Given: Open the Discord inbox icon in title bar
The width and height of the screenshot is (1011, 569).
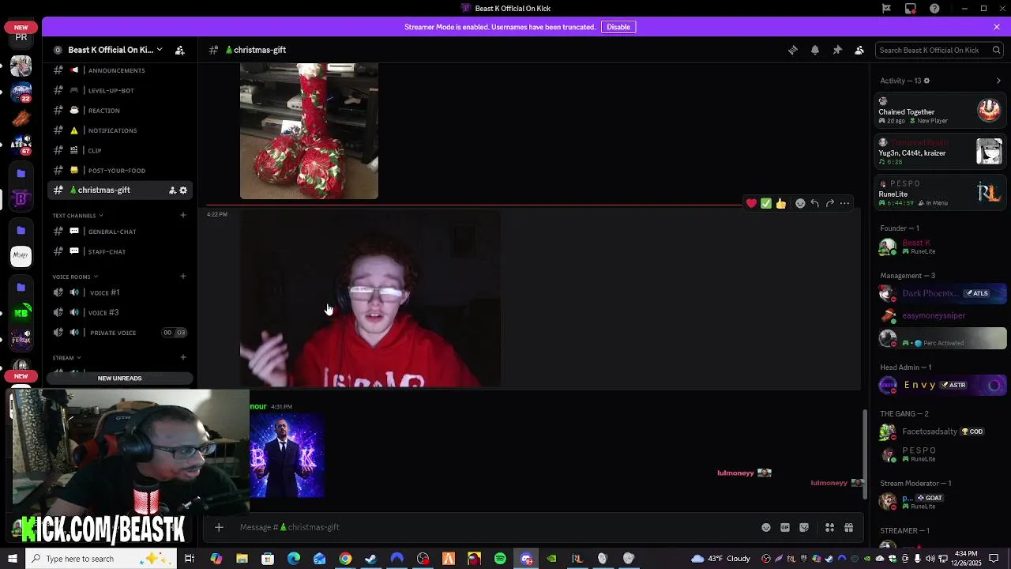Looking at the screenshot, I should coord(911,9).
